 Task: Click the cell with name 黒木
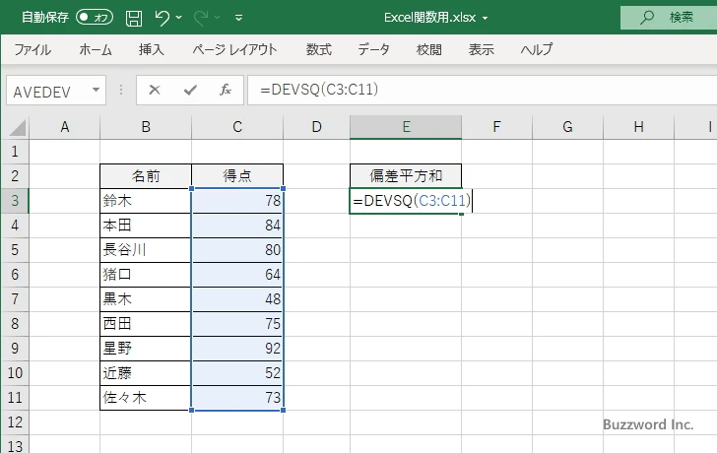pos(146,299)
